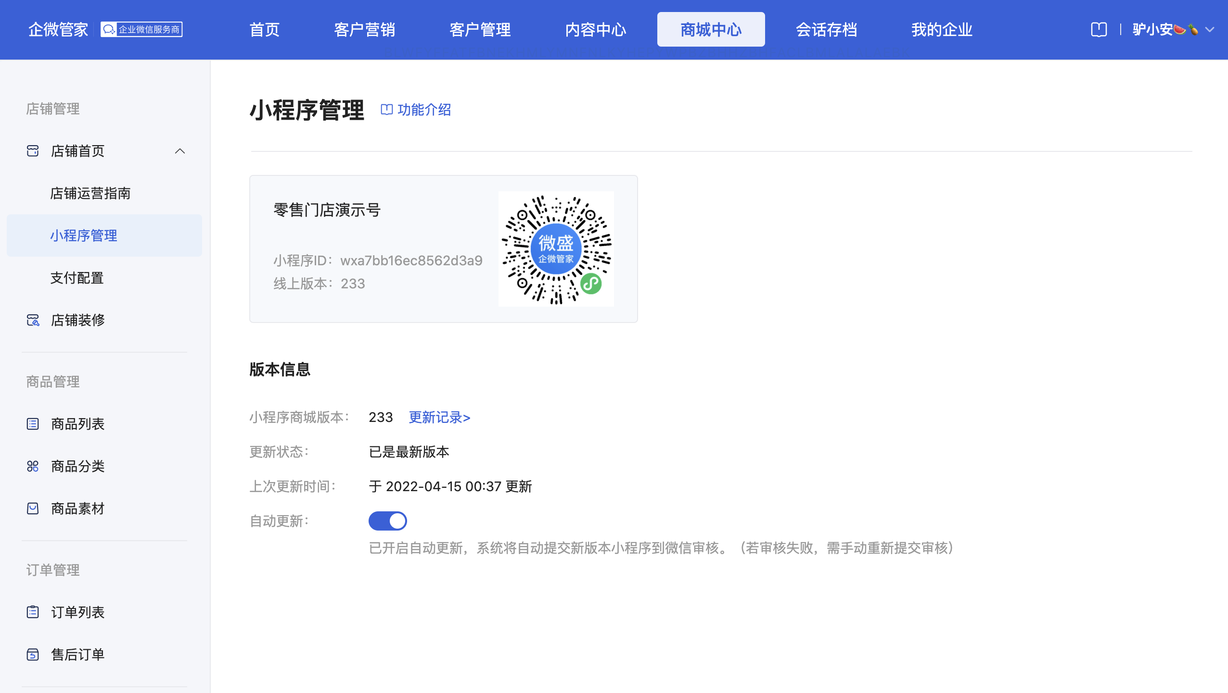
Task: Click the 店铺装修 decoration icon
Action: pyautogui.click(x=33, y=320)
